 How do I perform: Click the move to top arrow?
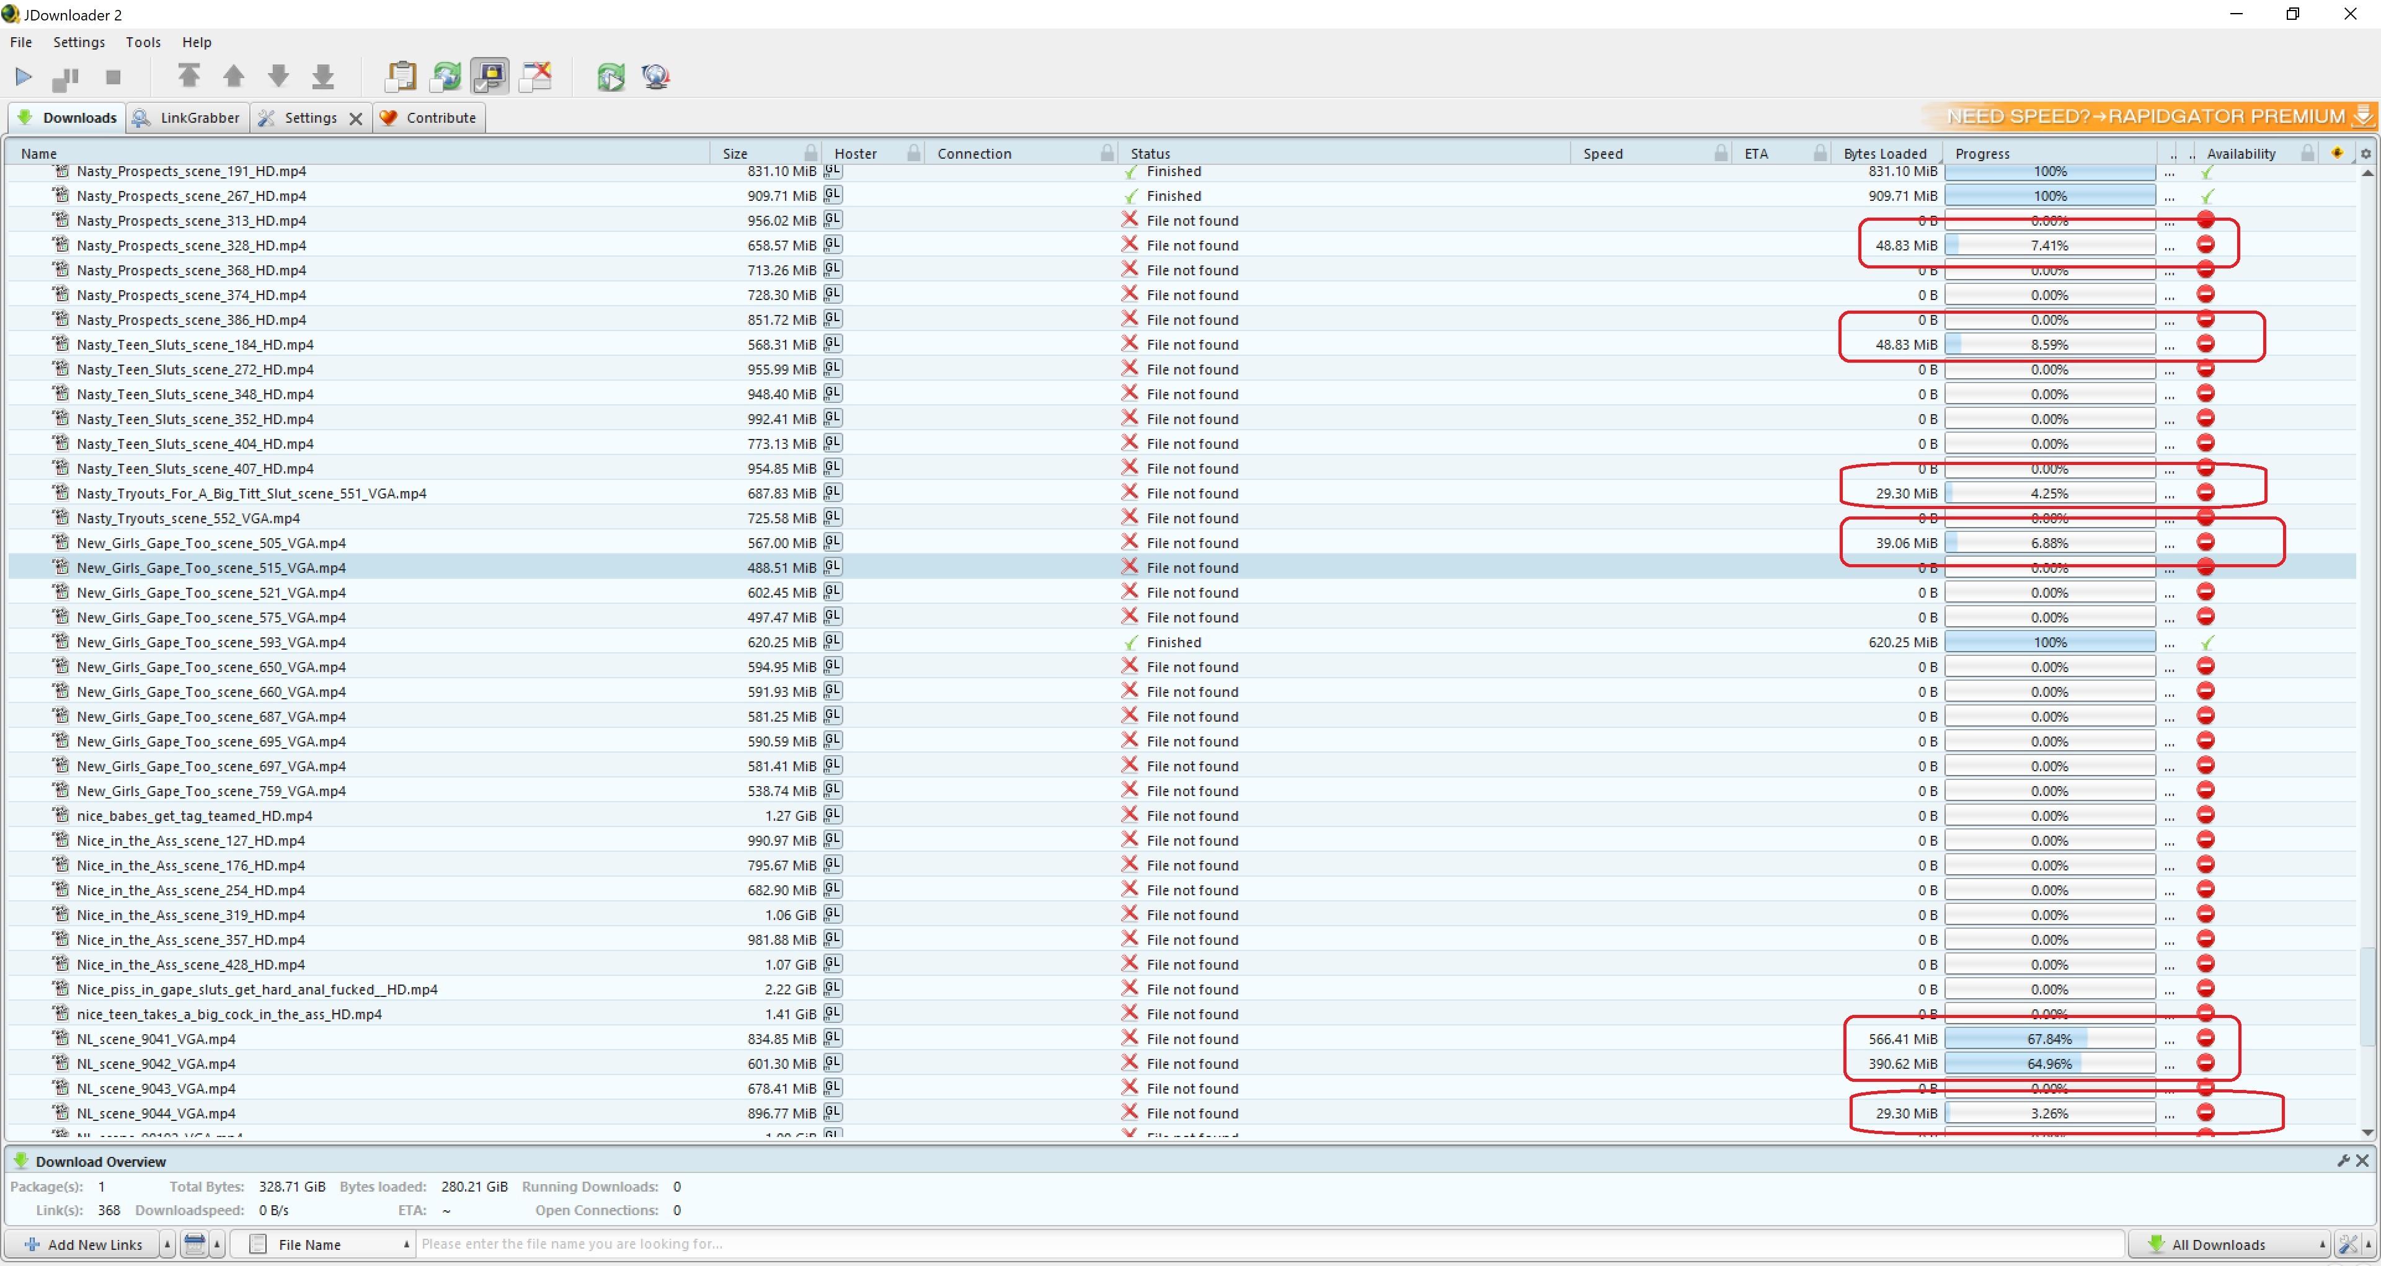tap(188, 76)
